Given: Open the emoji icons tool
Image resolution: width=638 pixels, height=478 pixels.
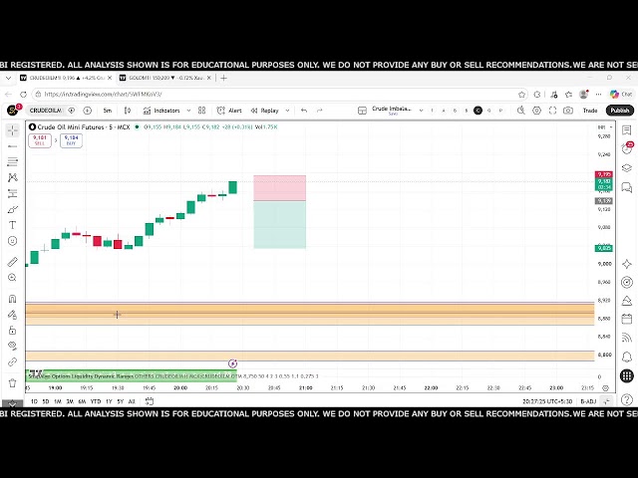Looking at the screenshot, I should point(13,241).
